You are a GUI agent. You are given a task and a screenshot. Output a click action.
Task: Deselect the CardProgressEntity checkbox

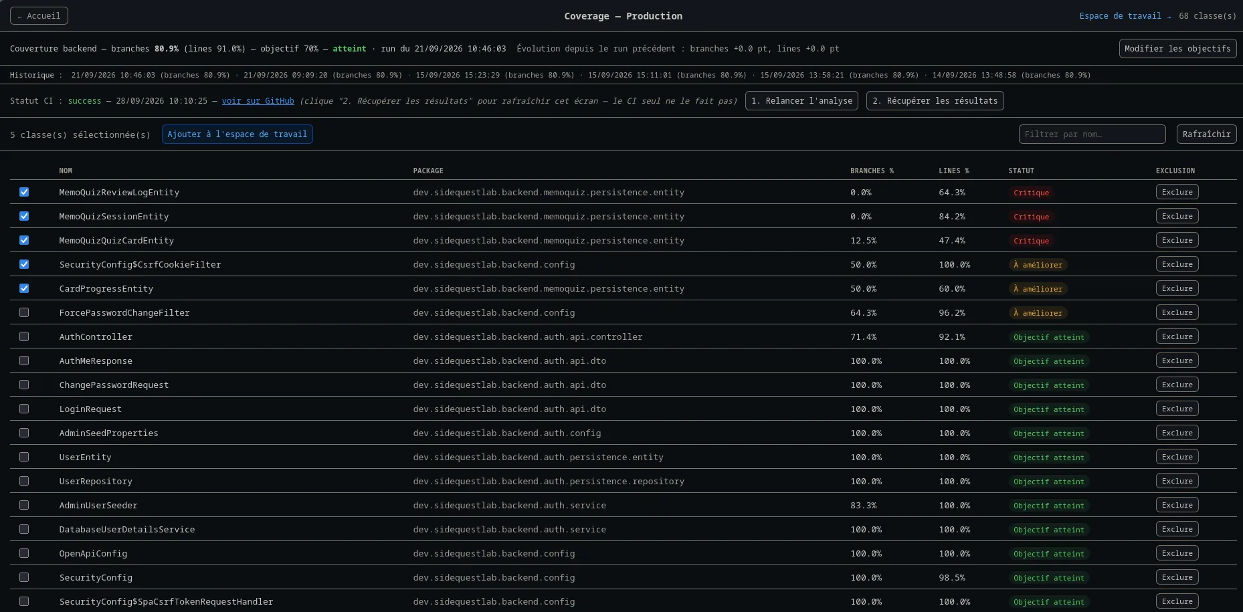pyautogui.click(x=24, y=288)
